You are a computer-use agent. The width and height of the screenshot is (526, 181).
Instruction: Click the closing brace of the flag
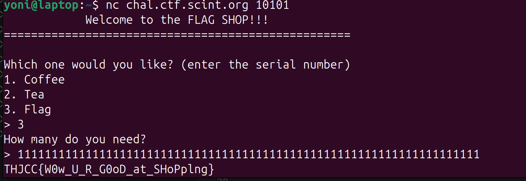point(211,169)
